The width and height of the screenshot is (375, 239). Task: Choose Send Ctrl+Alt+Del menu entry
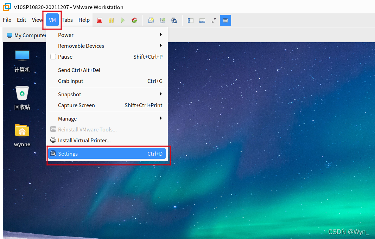coord(107,70)
